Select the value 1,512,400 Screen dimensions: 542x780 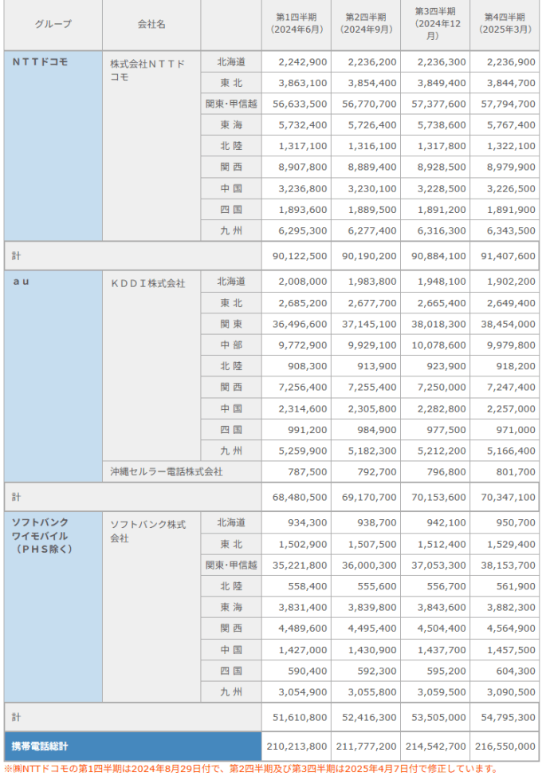click(442, 545)
